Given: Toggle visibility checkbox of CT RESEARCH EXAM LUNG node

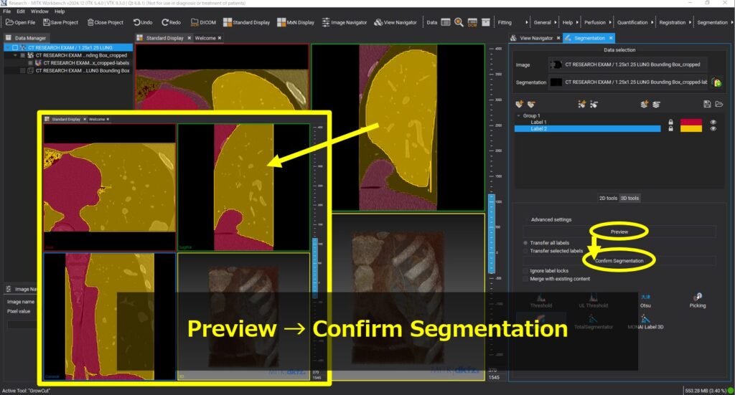Looking at the screenshot, I should (x=14, y=48).
